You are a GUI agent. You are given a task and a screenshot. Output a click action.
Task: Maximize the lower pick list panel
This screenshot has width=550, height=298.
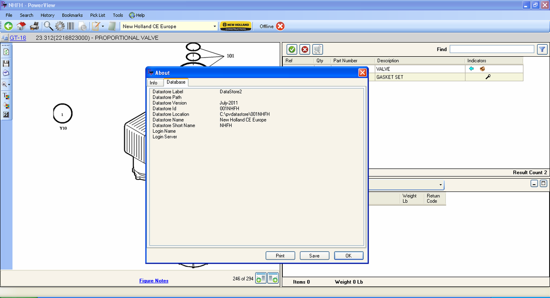tap(544, 184)
